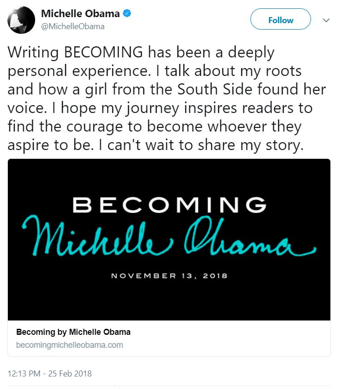Visit the @MichelleObama handle link
The height and width of the screenshot is (389, 341).
[x=73, y=26]
